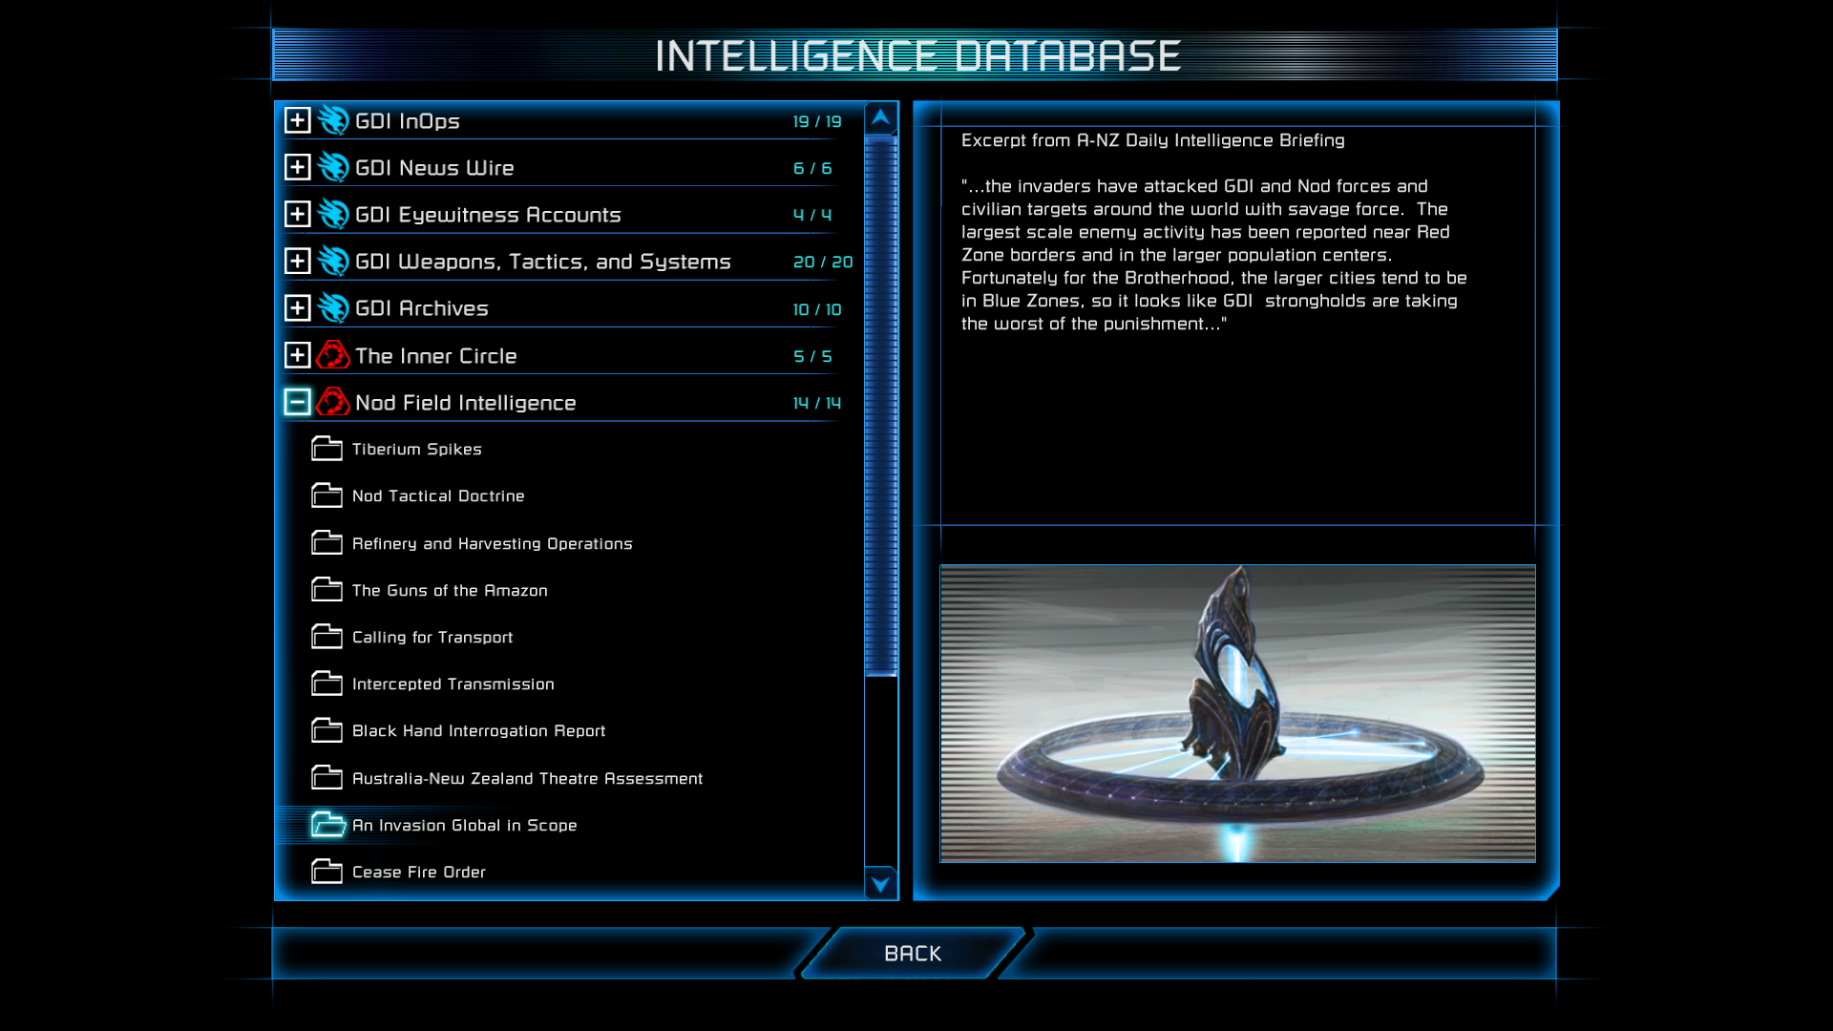Click GDI eagle icon beside Eyewitness Accounts
Viewport: 1833px width, 1031px height.
(333, 214)
